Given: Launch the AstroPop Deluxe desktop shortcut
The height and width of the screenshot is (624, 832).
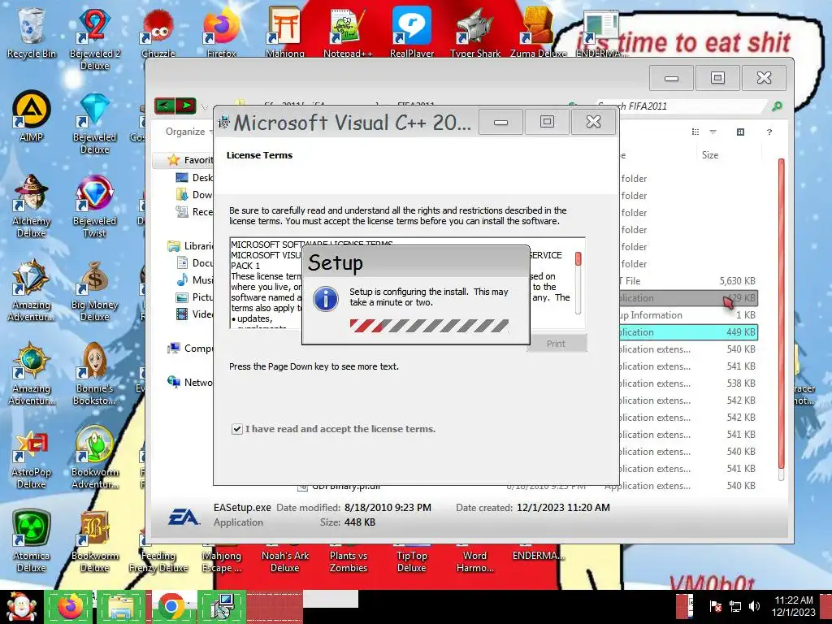Looking at the screenshot, I should [x=31, y=458].
